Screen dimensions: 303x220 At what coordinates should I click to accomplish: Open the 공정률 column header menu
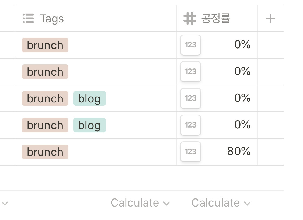[217, 18]
